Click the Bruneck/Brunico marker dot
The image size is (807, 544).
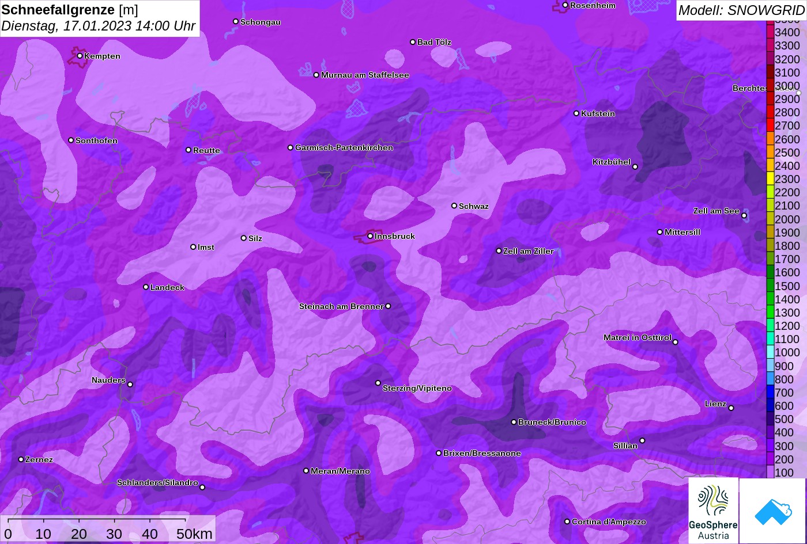coord(514,422)
